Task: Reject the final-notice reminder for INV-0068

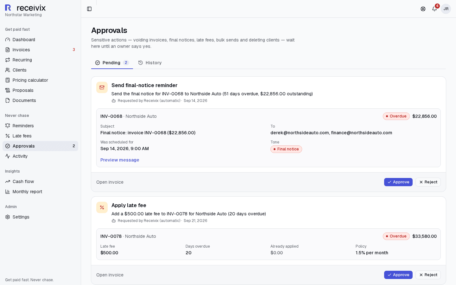Action: tap(428, 182)
